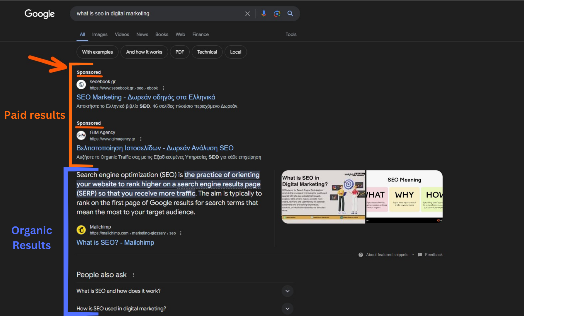Click the Google Search magnifying glass icon
562x316 pixels.
point(290,14)
